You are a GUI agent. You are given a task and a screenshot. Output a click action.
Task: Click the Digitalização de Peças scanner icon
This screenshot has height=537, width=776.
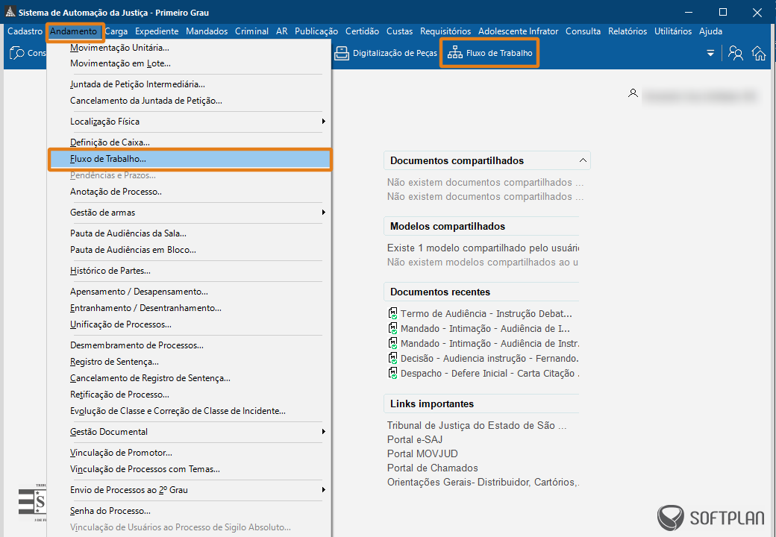click(x=342, y=53)
